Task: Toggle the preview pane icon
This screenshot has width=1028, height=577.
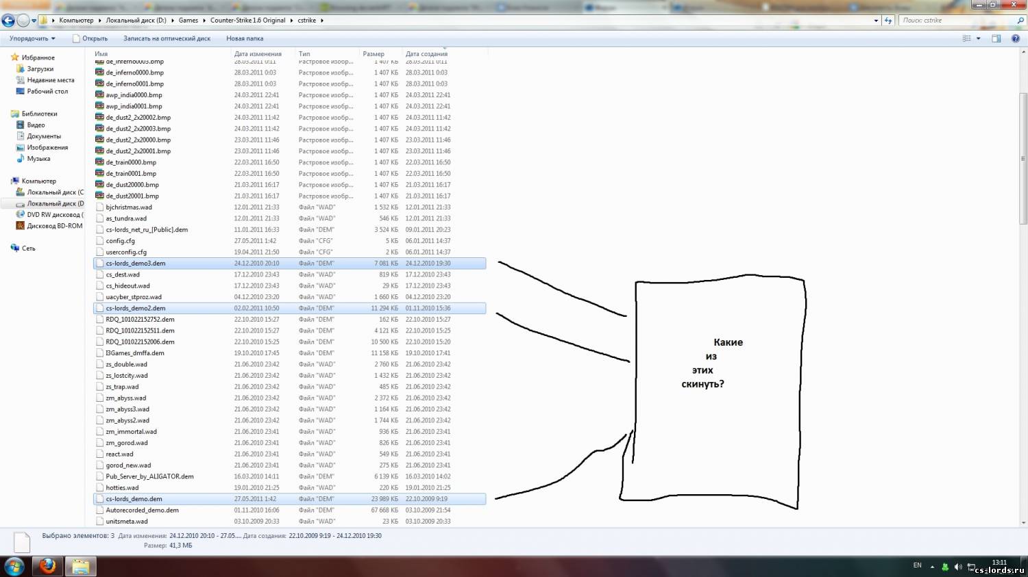Action: pyautogui.click(x=996, y=38)
